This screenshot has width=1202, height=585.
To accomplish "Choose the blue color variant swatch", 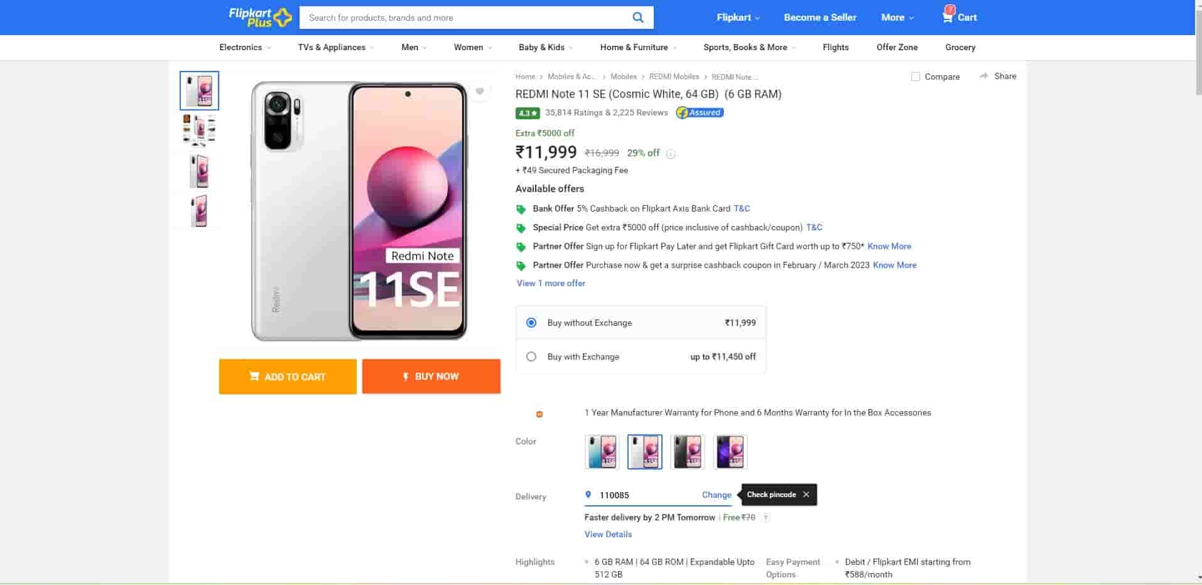I will [x=602, y=452].
